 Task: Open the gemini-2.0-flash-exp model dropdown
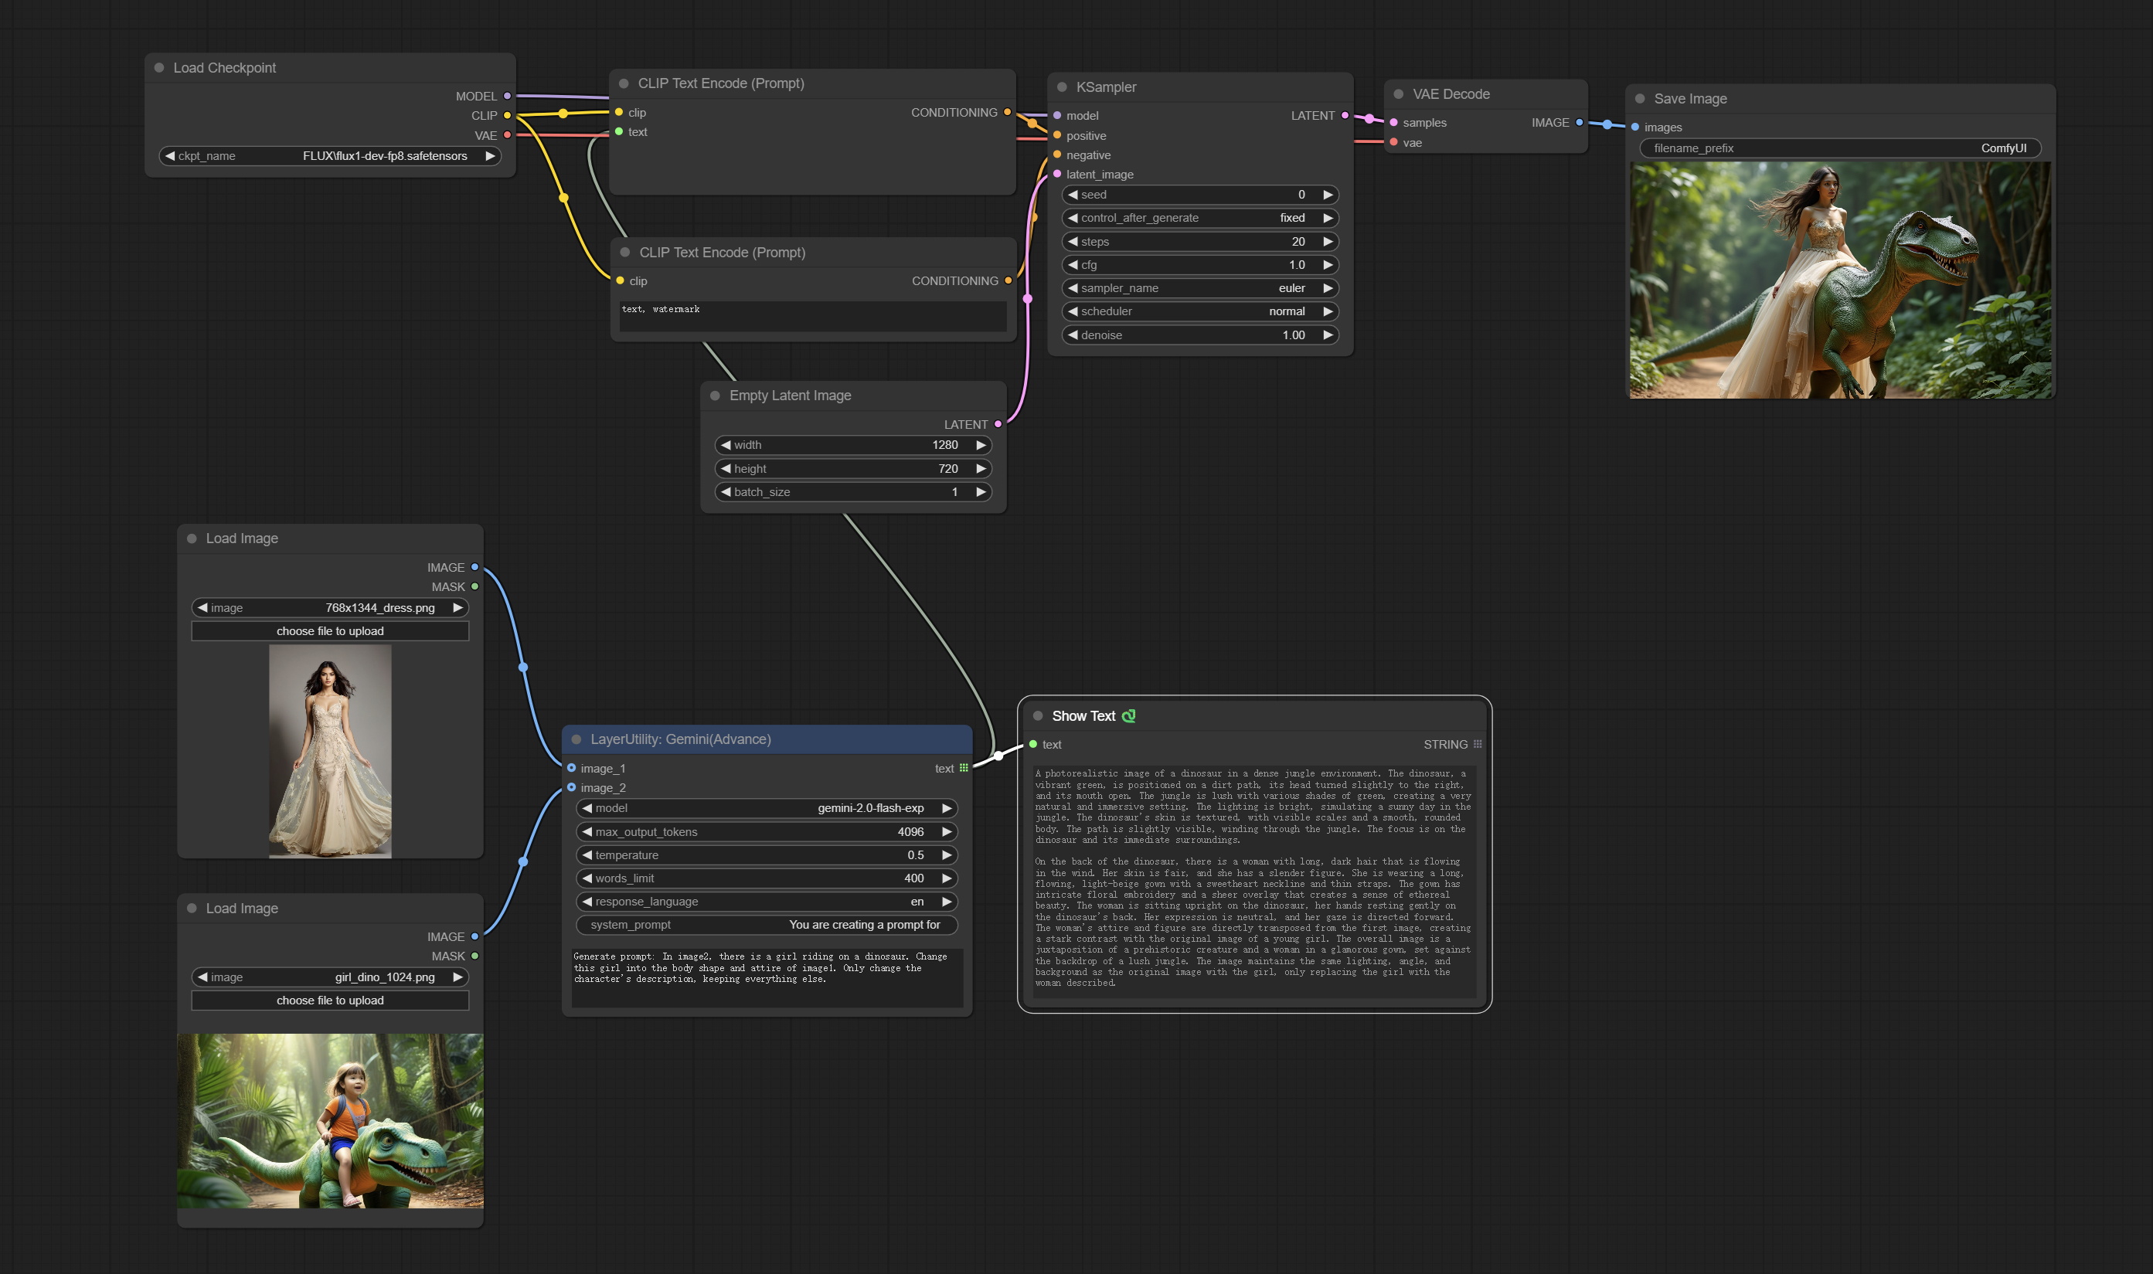(x=766, y=808)
